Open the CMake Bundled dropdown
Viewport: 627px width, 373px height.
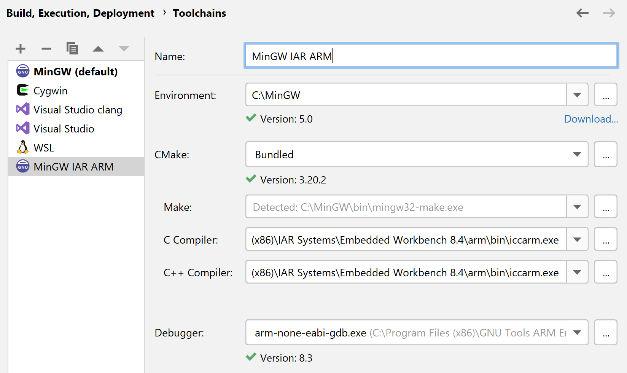pyautogui.click(x=577, y=155)
